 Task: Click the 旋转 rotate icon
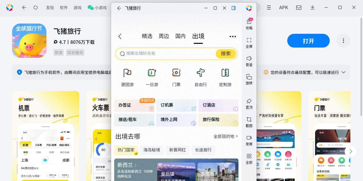tap(249, 79)
